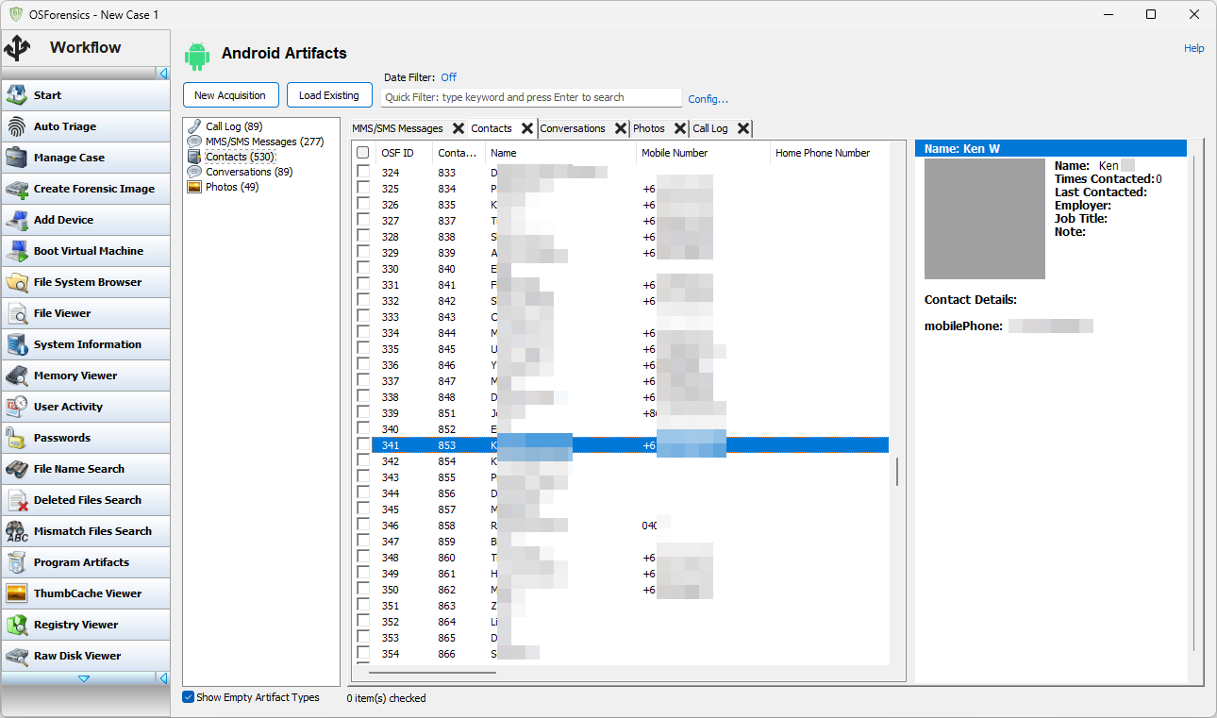Check the box for OSF ID 351
Viewport: 1217px width, 718px height.
tap(363, 605)
